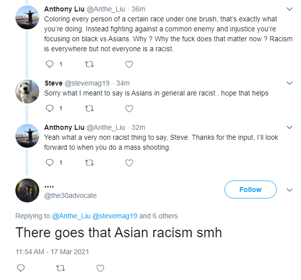Open @stevemag19 link in Replying to line
The height and width of the screenshot is (280, 301).
(x=115, y=216)
